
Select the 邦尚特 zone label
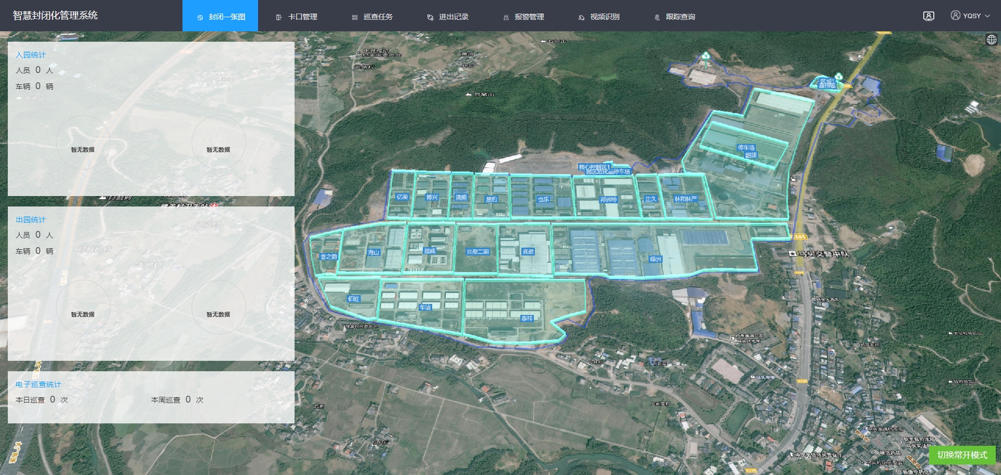(608, 200)
